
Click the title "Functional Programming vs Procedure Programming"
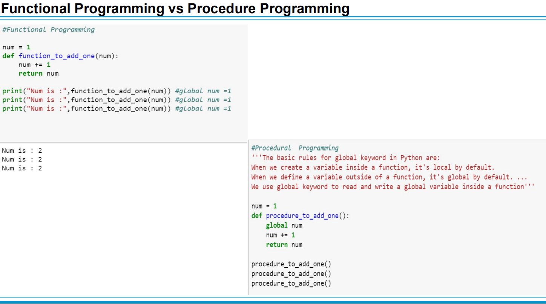click(175, 8)
